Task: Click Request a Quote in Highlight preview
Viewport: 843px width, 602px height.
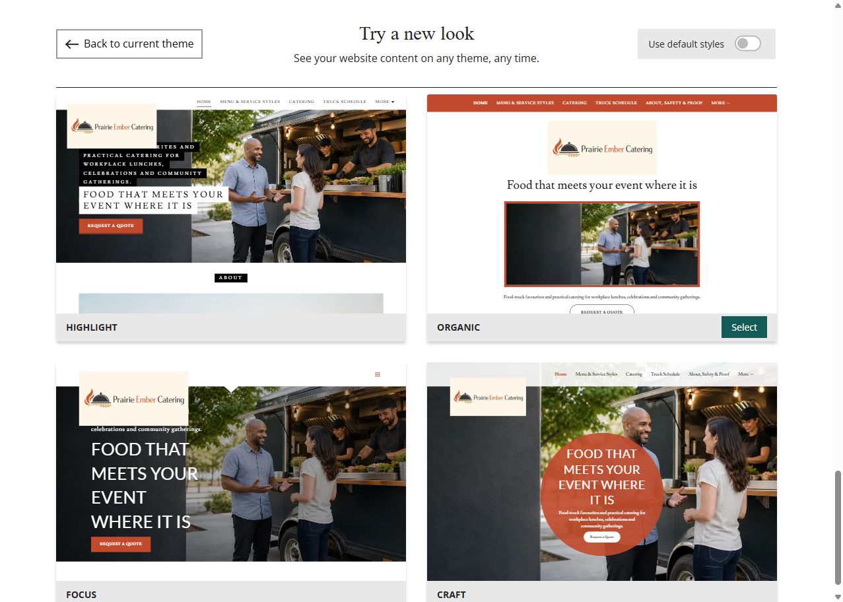Action: (111, 226)
